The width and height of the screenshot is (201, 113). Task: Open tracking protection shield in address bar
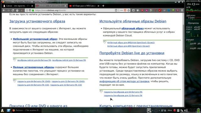(30, 10)
